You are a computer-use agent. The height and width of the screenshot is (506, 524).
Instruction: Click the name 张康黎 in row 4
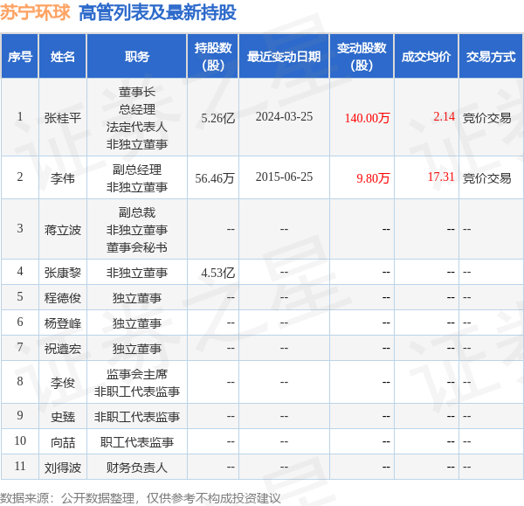[x=63, y=273]
